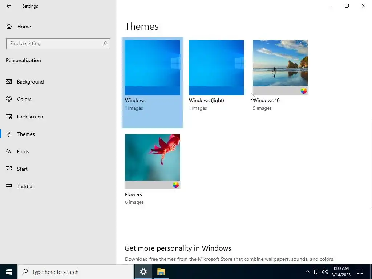Click "Get more personality in Windows" heading

[x=178, y=248]
